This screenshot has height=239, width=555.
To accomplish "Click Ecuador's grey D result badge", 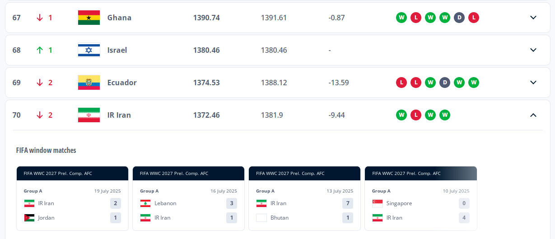I will pos(445,83).
